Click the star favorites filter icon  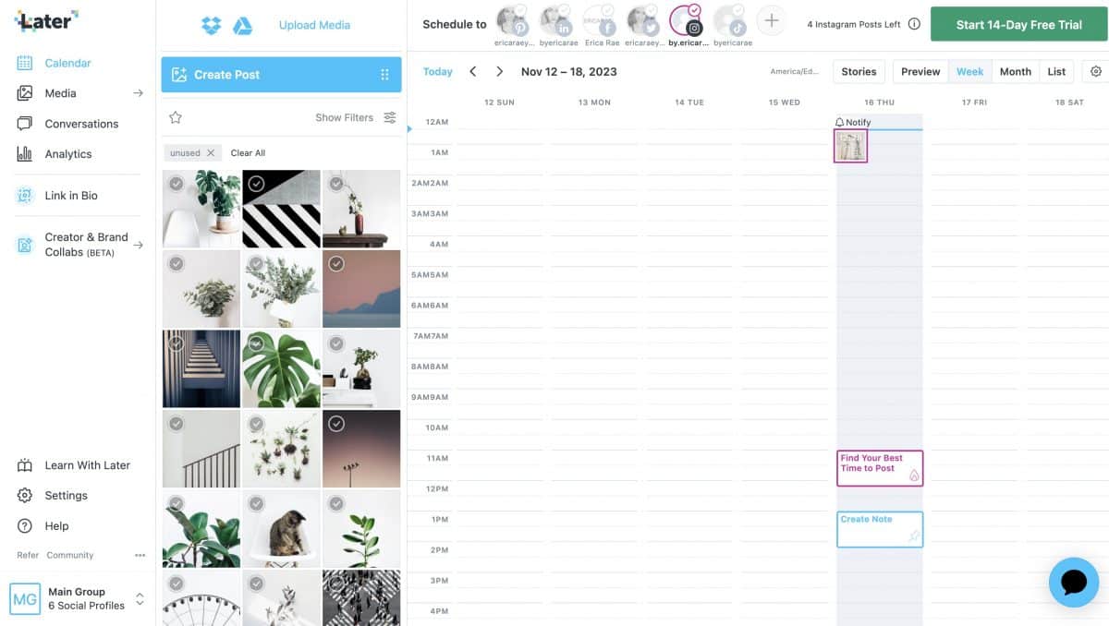[x=176, y=117]
